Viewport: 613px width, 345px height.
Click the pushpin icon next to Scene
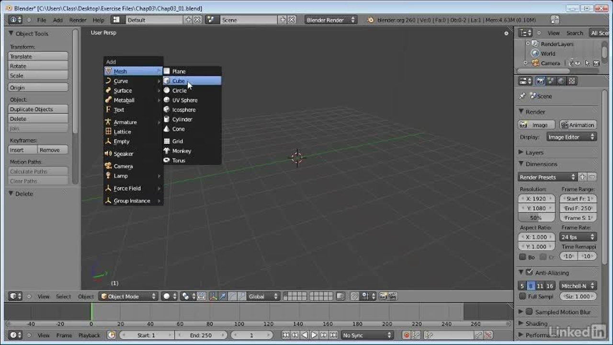tap(522, 96)
